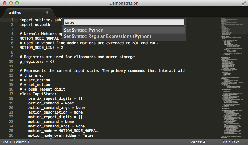Minimize the window with the yellow button

[11, 3]
